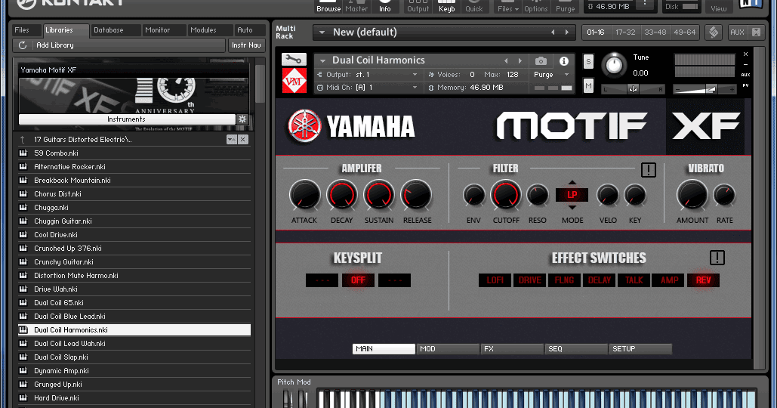
Task: Click the Effect Switches exclamation info icon
Action: click(717, 258)
